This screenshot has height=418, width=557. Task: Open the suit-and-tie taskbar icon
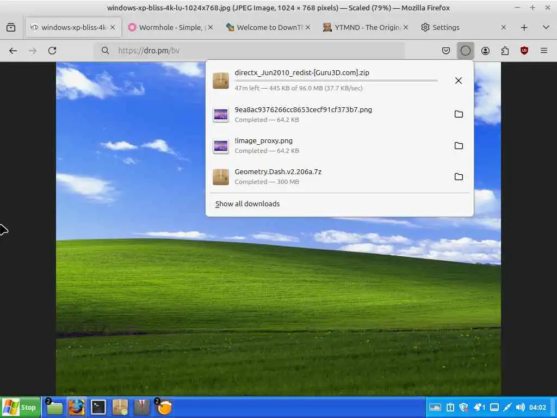click(x=142, y=407)
